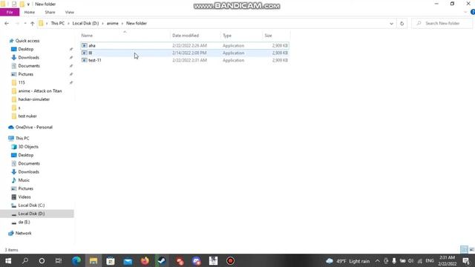Screen dimensions: 475x267
Task: Open the test nuker folder
Action: point(27,116)
